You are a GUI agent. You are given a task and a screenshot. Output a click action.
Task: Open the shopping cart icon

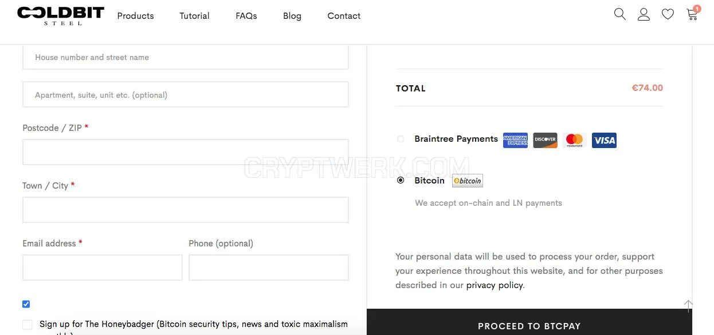[x=692, y=14]
